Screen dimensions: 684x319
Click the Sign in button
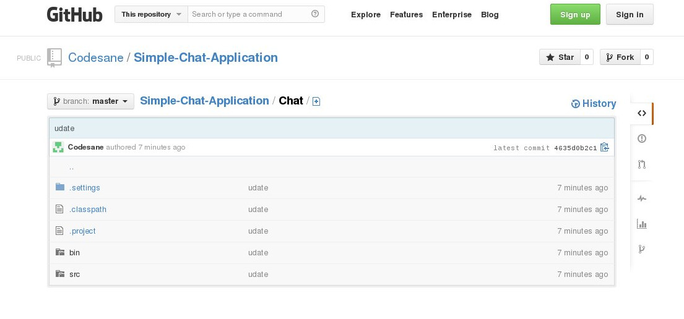click(630, 14)
